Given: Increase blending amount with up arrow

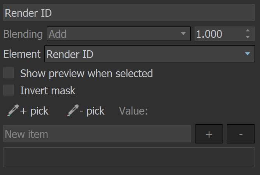Looking at the screenshot, I should coord(248,30).
